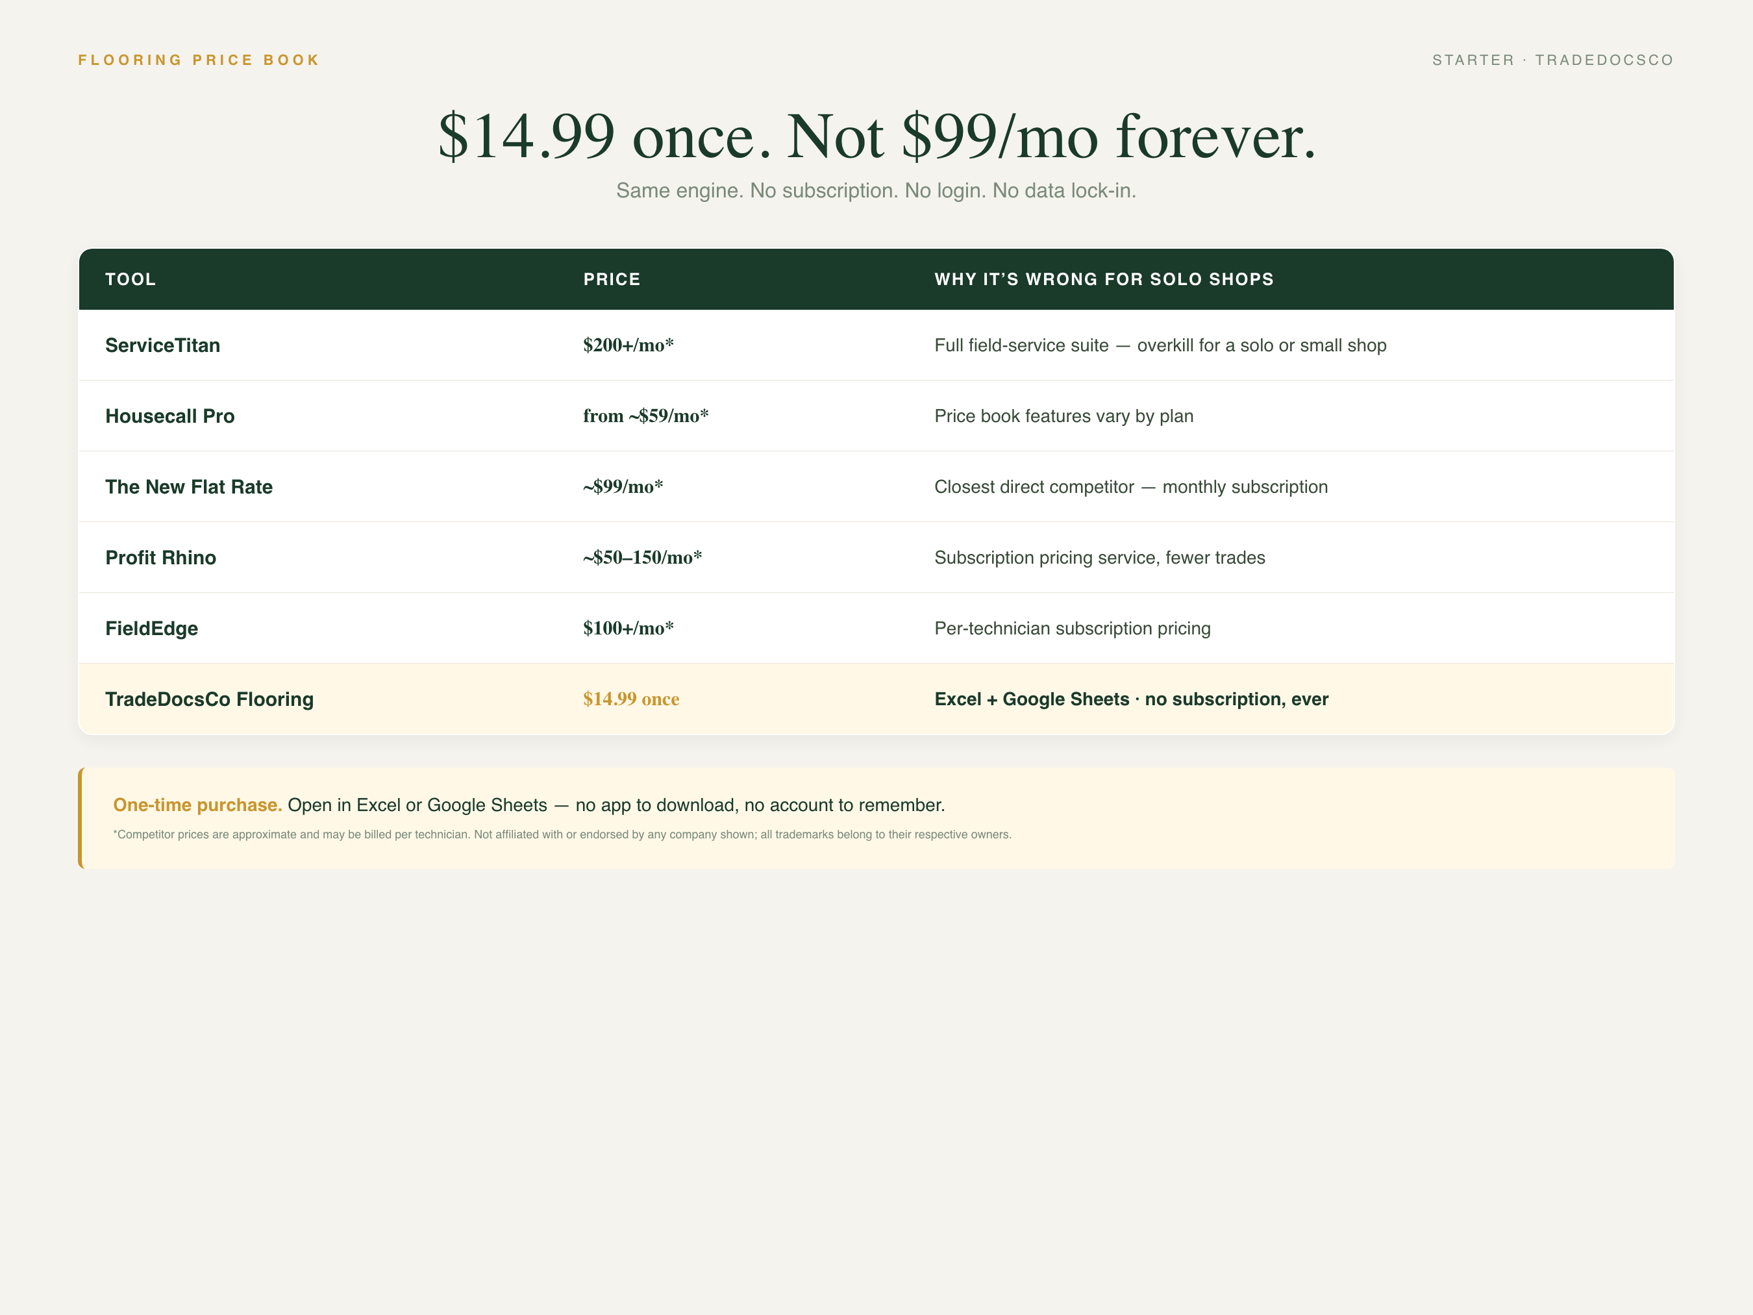Image resolution: width=1753 pixels, height=1315 pixels.
Task: Click 'Price book features vary by plan'
Action: 1063,416
